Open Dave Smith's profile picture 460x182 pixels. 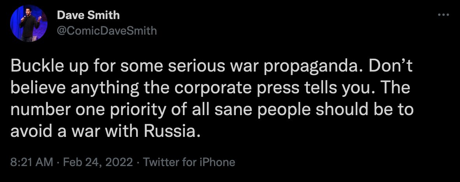(x=29, y=23)
